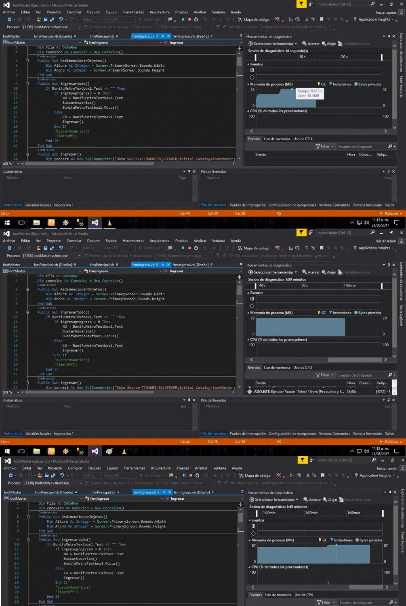This screenshot has height=606, width=406.
Task: Click Alejar zoom-out in top diagnostic panel
Action: click(329, 44)
